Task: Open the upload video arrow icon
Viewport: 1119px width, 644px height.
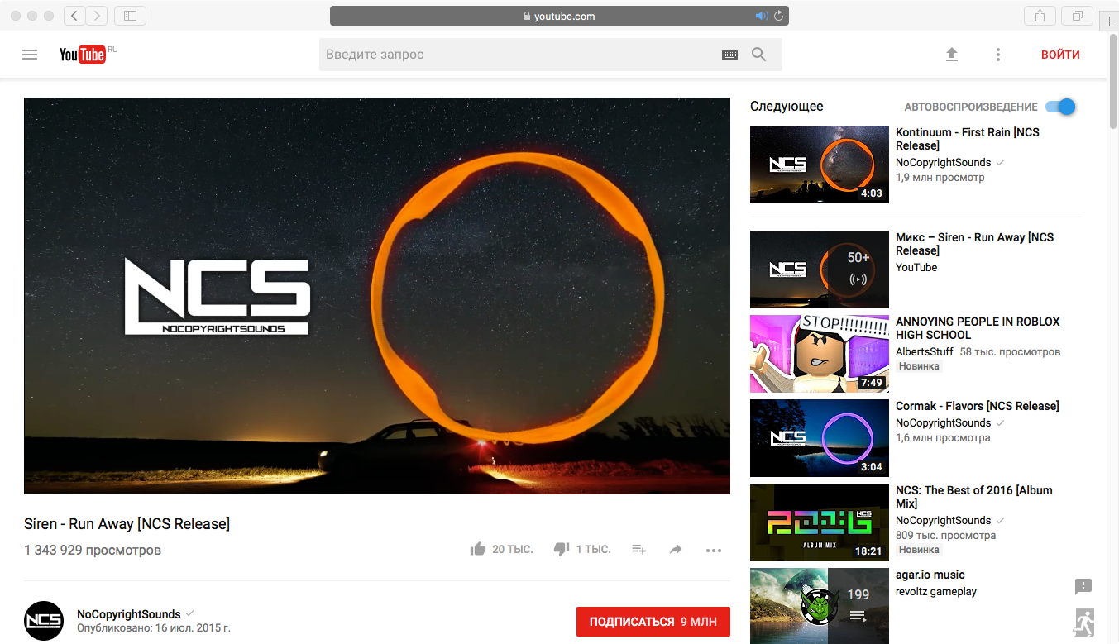Action: [x=952, y=55]
